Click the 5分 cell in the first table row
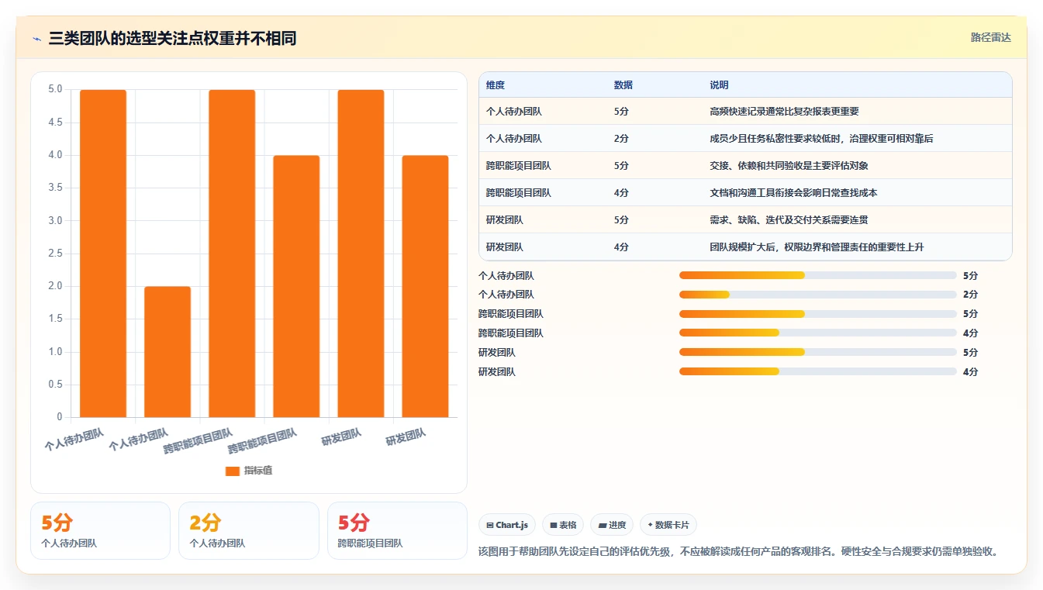This screenshot has width=1043, height=590. pyautogui.click(x=621, y=112)
